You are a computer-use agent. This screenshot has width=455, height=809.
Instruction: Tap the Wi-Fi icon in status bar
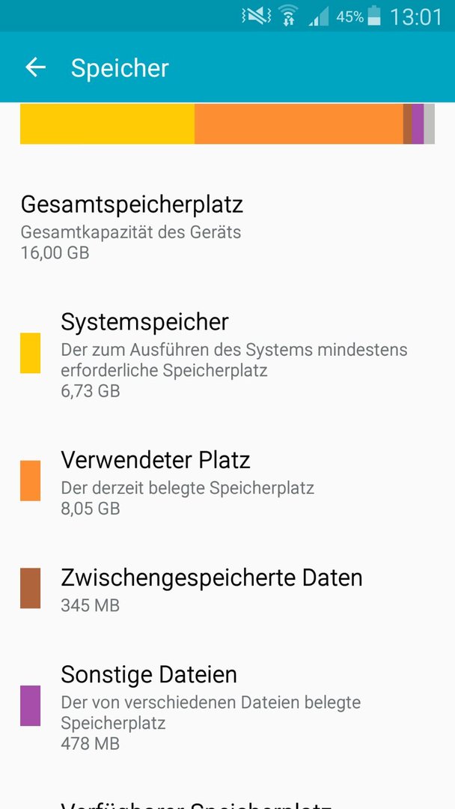289,16
